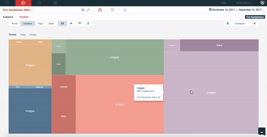The width and height of the screenshot is (267, 137).
Task: Close the panel with the X button
Action: 254,24
